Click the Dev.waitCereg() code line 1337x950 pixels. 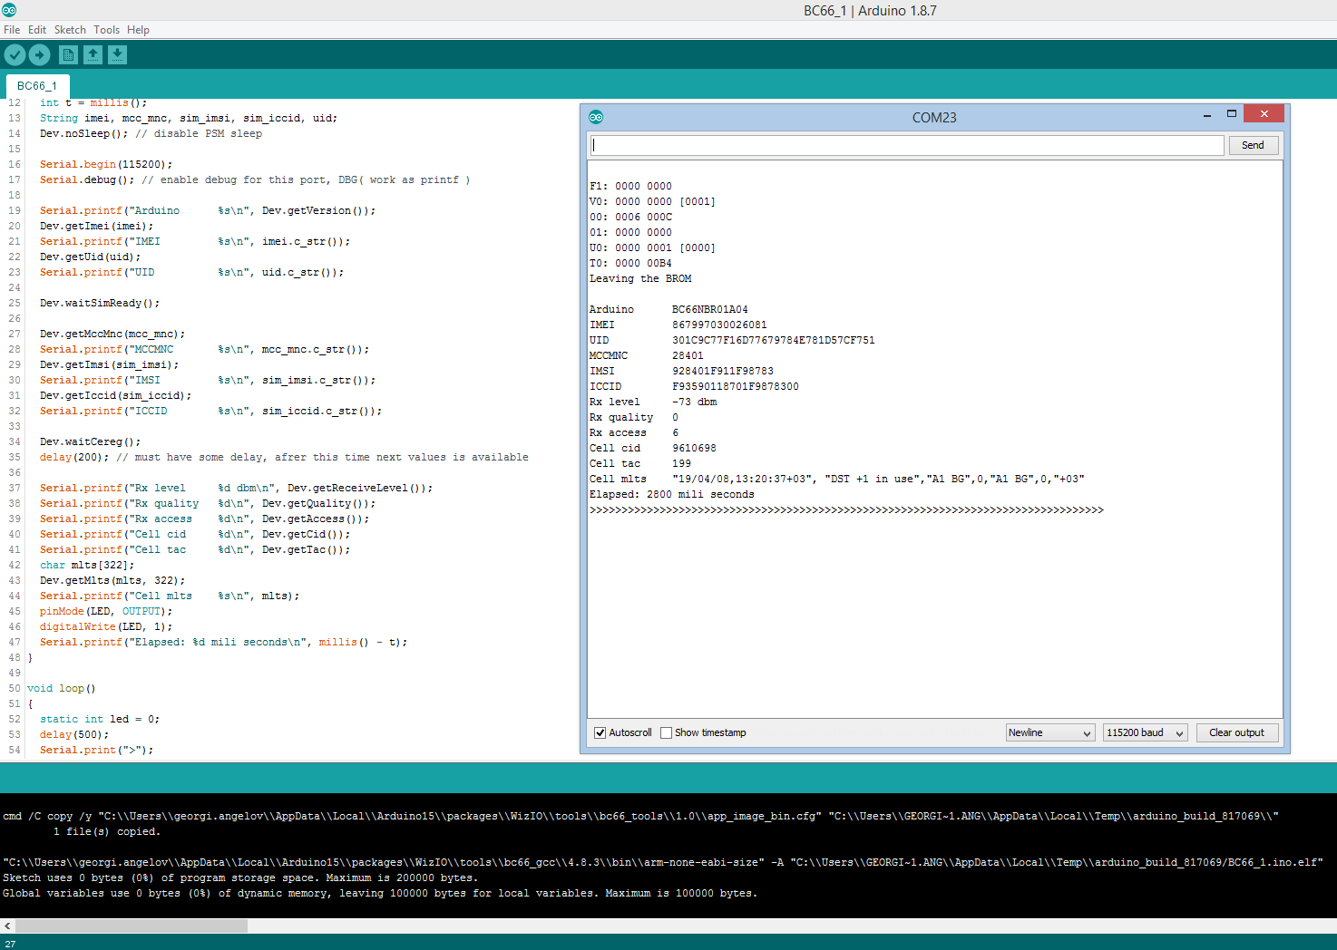pyautogui.click(x=91, y=442)
